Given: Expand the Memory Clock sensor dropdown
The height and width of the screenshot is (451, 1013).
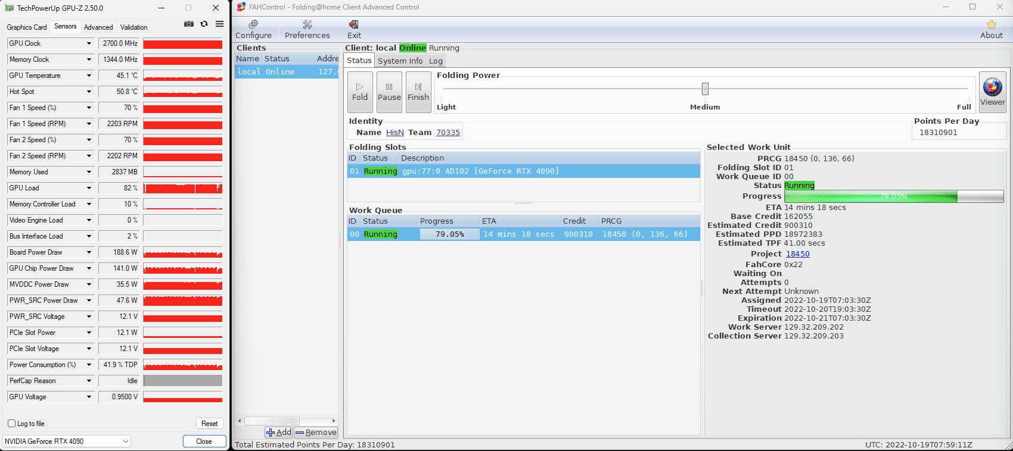Looking at the screenshot, I should pyautogui.click(x=89, y=59).
